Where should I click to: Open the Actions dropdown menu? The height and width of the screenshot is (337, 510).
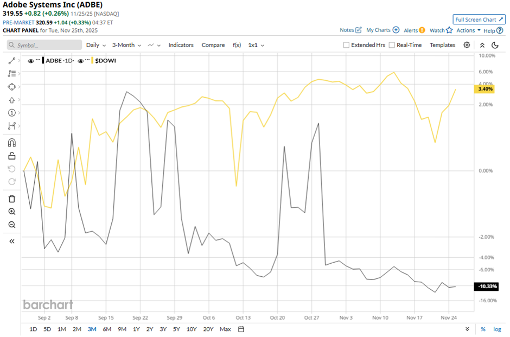pyautogui.click(x=468, y=30)
